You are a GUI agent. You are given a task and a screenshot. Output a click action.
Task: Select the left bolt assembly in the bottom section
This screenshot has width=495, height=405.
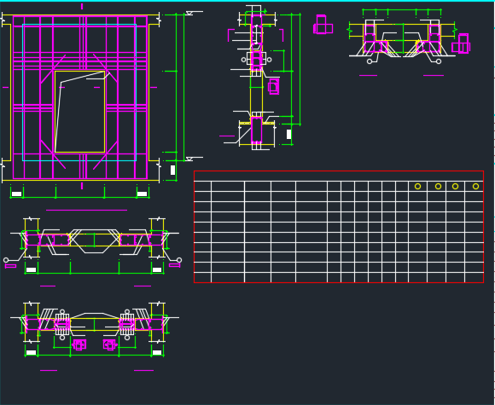tap(62, 324)
